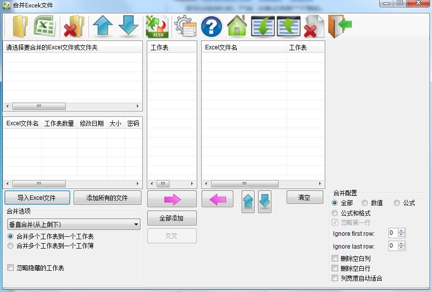Remove sheet with pink left arrow

217,199
